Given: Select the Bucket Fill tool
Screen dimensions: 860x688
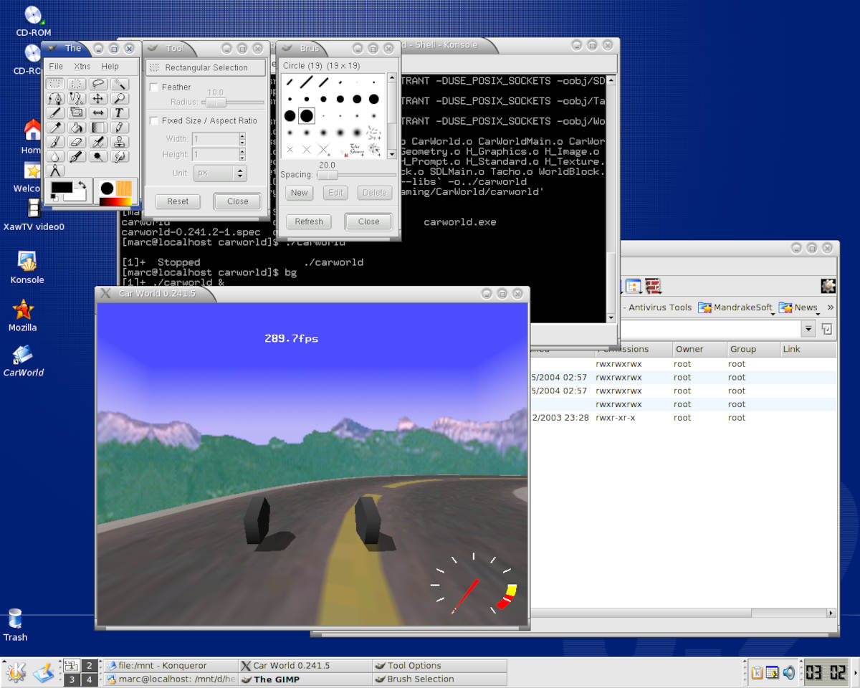Looking at the screenshot, I should 77,128.
